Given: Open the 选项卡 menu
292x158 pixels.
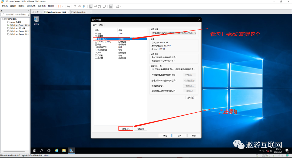Looking at the screenshot, I should 42,6.
